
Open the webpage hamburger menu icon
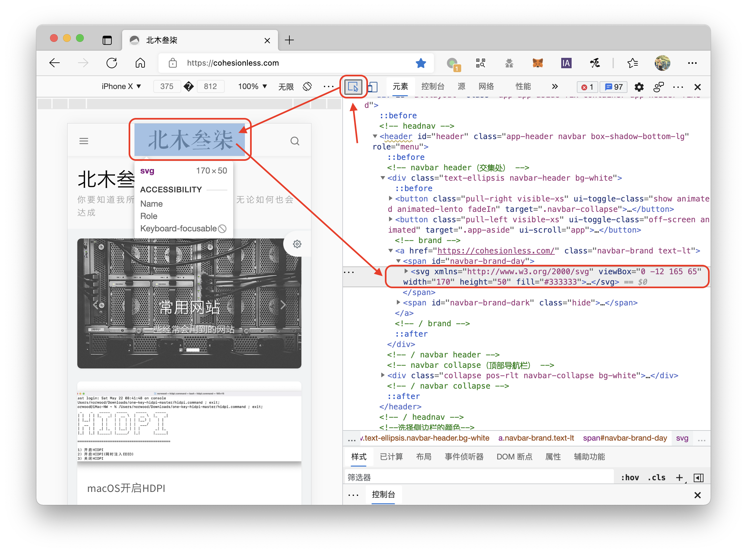point(84,141)
